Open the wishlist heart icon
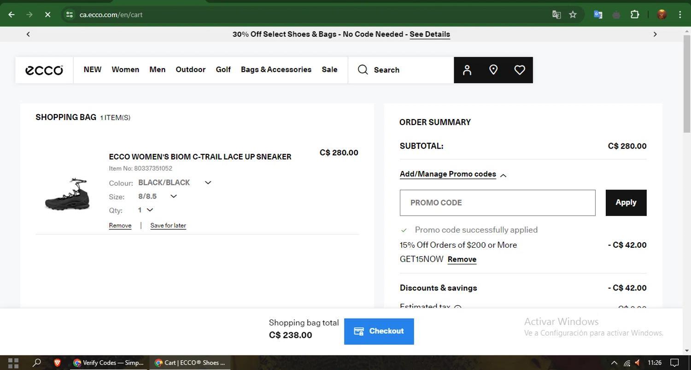This screenshot has width=691, height=370. pyautogui.click(x=520, y=70)
